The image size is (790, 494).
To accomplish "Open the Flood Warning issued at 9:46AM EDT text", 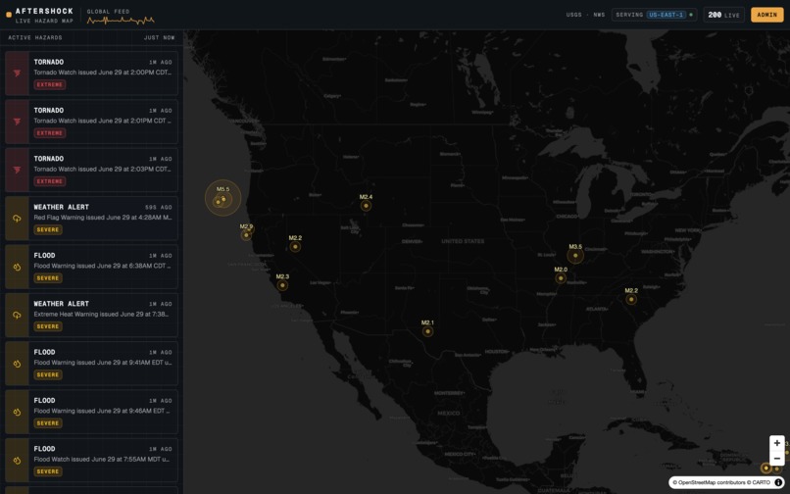I will tap(102, 412).
